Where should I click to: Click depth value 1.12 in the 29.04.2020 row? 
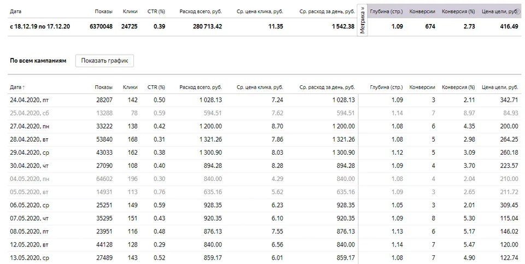(x=397, y=152)
